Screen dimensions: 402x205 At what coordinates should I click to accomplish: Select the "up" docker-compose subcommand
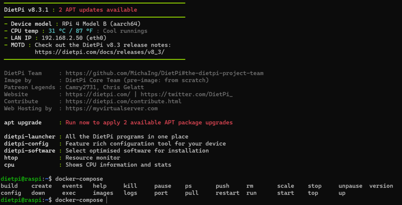(342, 193)
